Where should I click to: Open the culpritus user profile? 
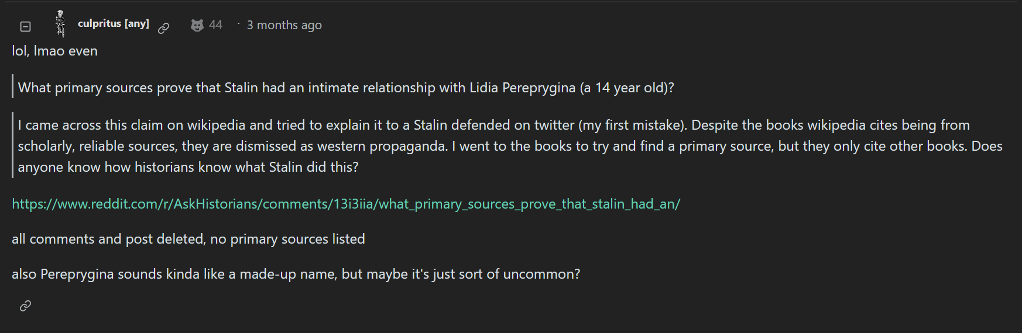(x=100, y=23)
